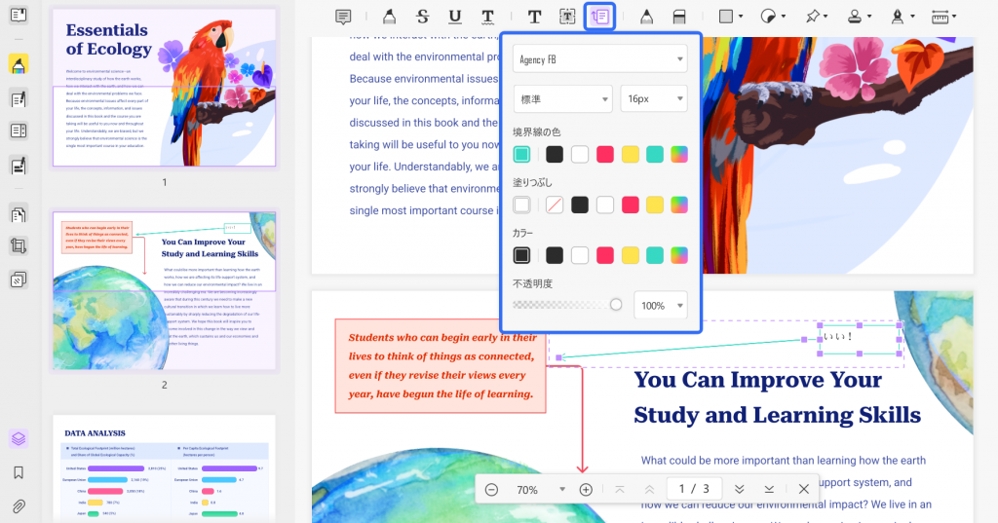Go to the next page
Image resolution: width=998 pixels, height=523 pixels.
[x=739, y=489]
